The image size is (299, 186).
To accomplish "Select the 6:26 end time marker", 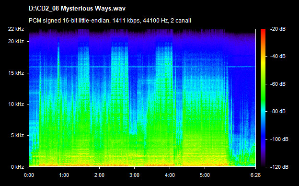I will click(255, 175).
